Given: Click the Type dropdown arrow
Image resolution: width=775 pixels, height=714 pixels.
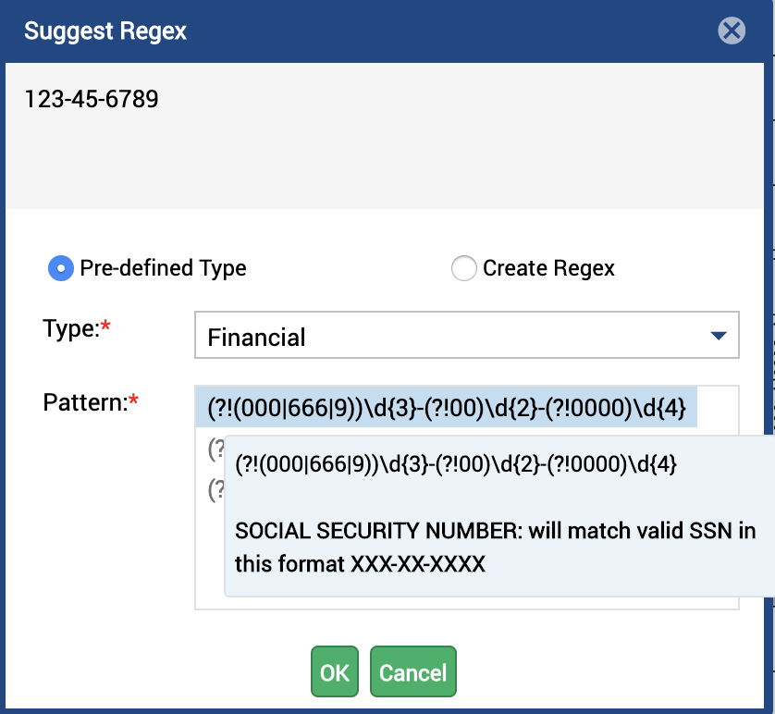Looking at the screenshot, I should click(x=719, y=336).
